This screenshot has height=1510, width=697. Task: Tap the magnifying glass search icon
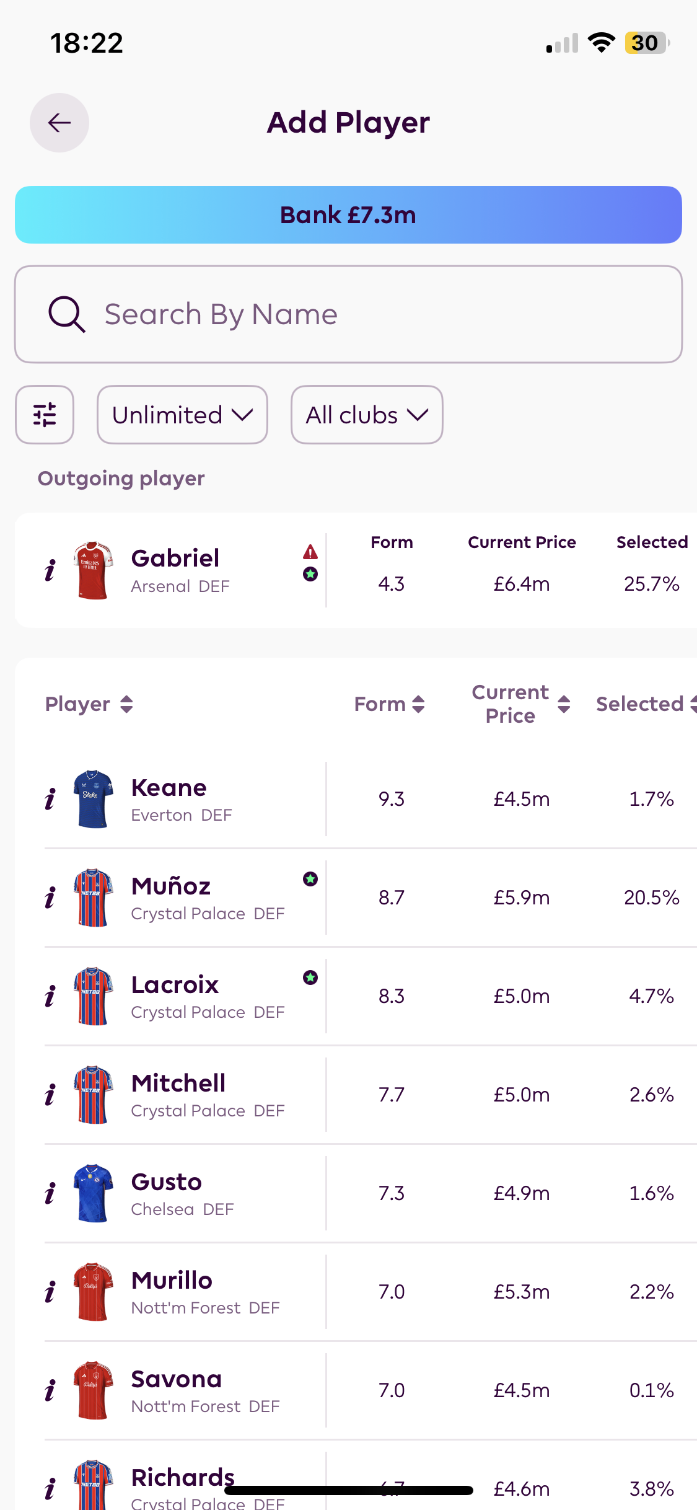click(x=66, y=314)
